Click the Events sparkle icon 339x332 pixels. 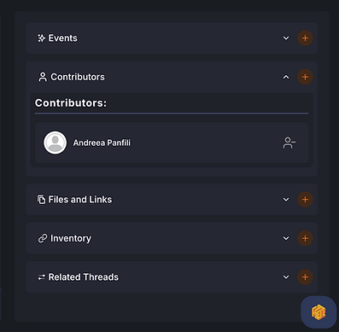pos(41,38)
